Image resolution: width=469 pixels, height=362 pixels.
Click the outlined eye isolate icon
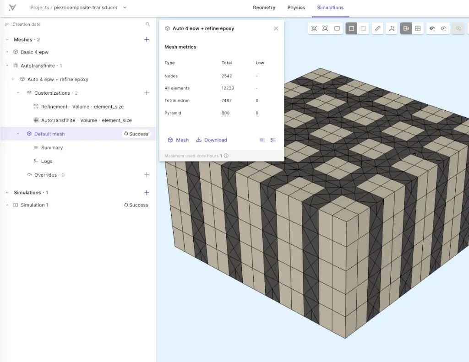(443, 28)
